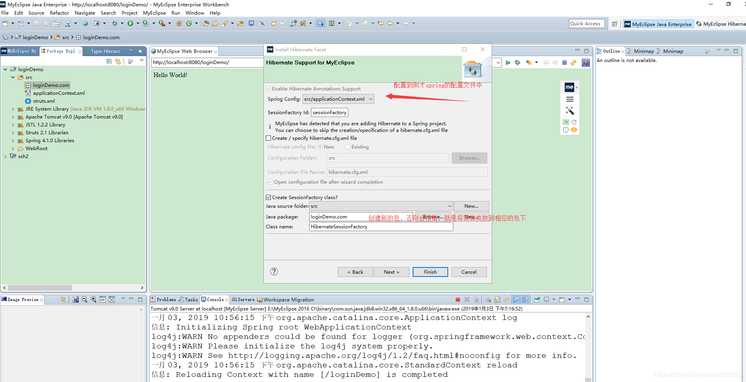The width and height of the screenshot is (746, 382).
Task: Expand the Spring 4.1.0 Libraries node
Action: (x=13, y=141)
